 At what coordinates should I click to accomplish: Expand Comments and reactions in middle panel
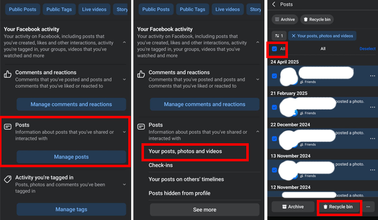[x=258, y=79]
